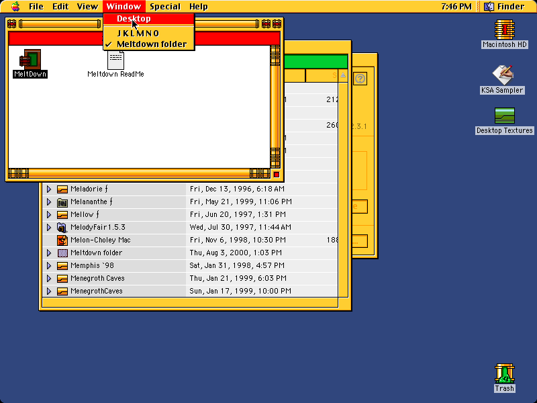Click the folder icon beside Melananthe ƒ
The image size is (537, 403).
[x=62, y=202]
